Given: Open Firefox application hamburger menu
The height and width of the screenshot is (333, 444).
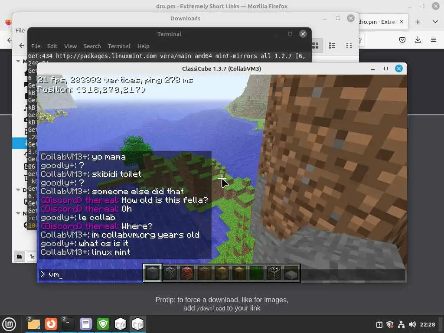Looking at the screenshot, I should click(433, 40).
